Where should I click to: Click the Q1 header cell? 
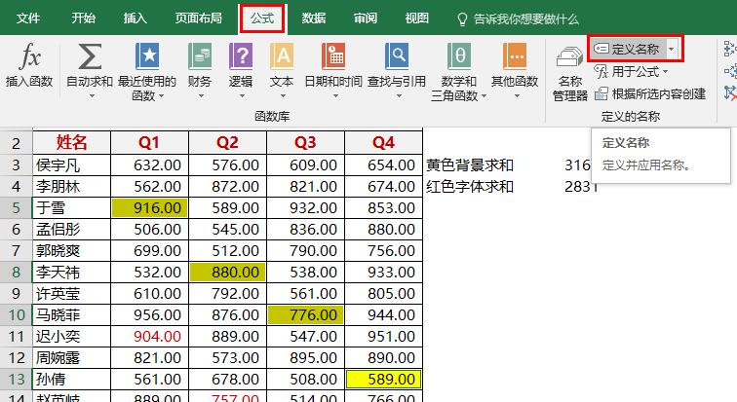point(149,142)
